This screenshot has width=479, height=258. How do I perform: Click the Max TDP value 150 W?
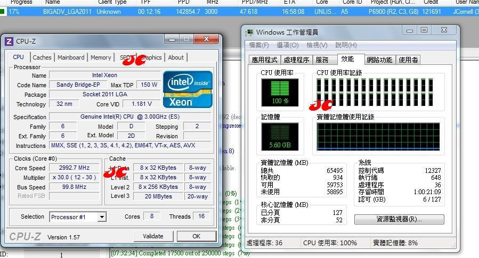(149, 85)
